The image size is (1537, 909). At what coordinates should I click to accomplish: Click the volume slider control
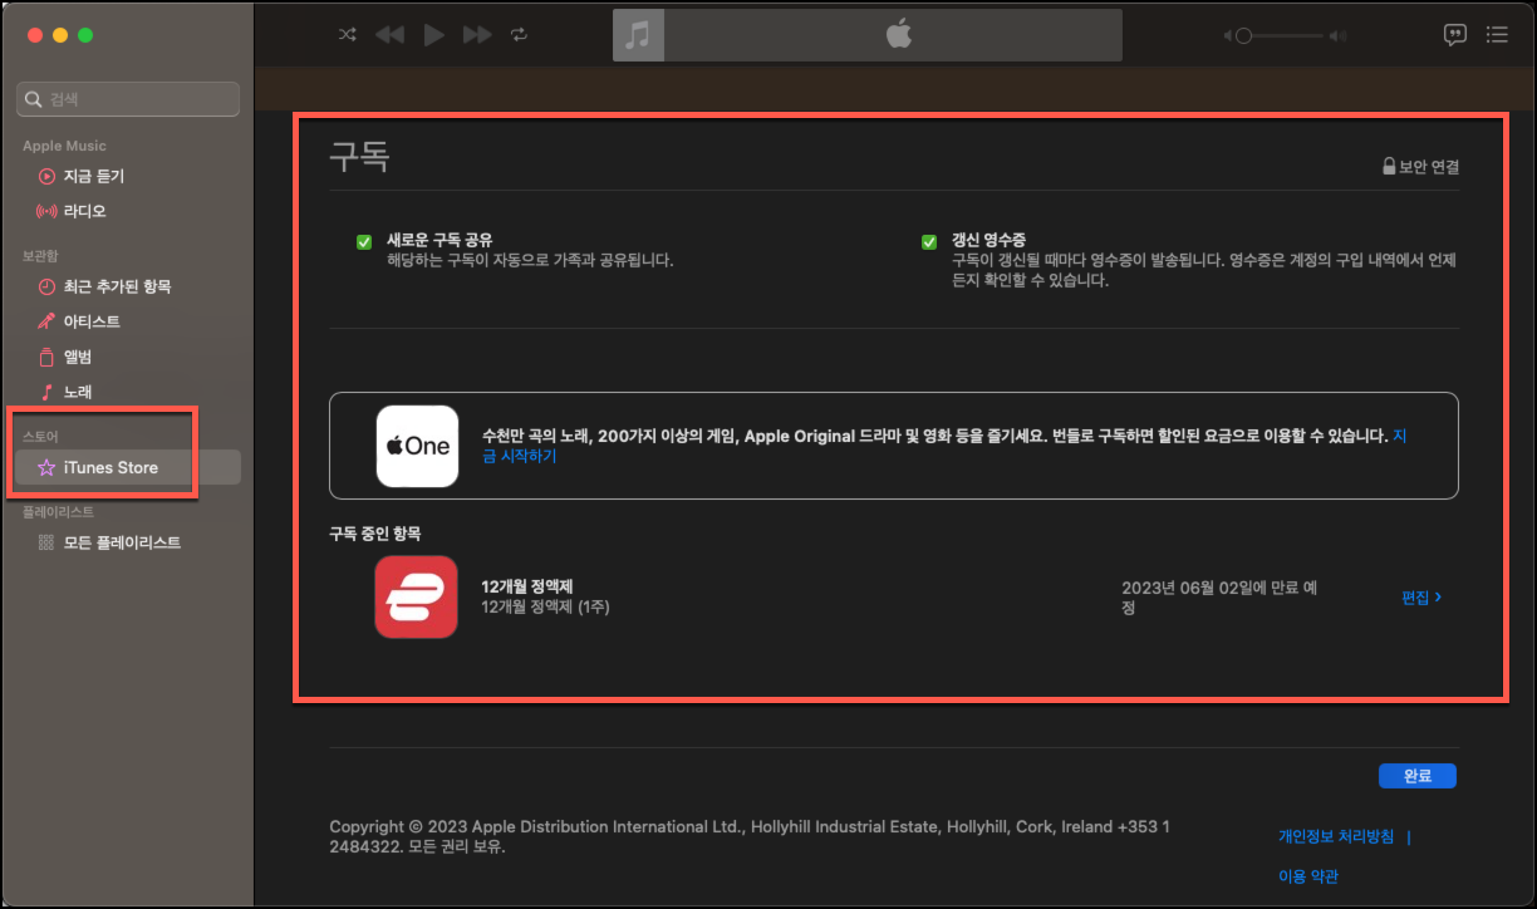point(1243,36)
